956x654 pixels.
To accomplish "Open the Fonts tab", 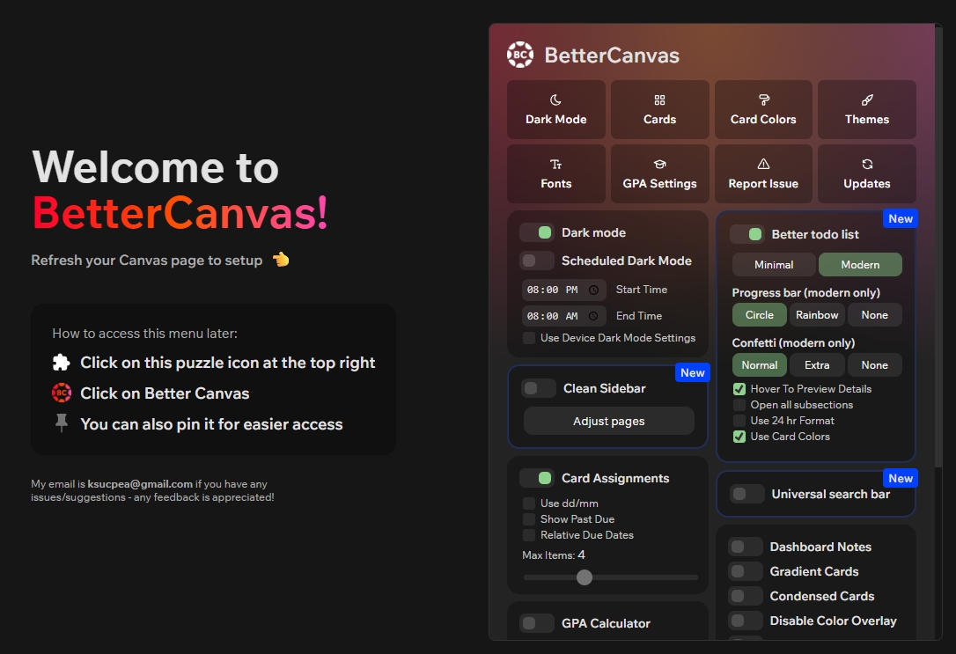I will coord(556,173).
